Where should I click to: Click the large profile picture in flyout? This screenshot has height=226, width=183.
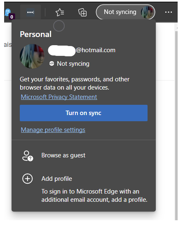click(x=32, y=56)
